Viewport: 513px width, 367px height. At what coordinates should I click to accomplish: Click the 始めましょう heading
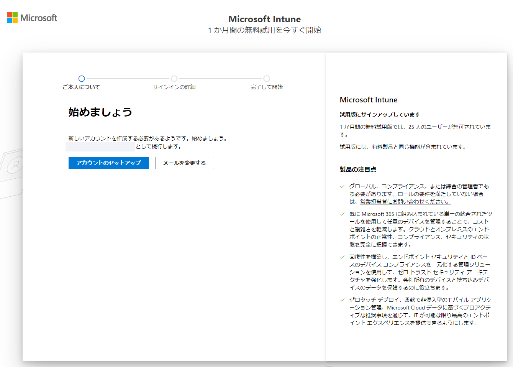(x=100, y=112)
